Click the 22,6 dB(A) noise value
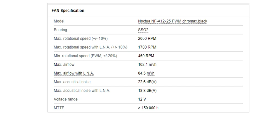 tap(147, 82)
